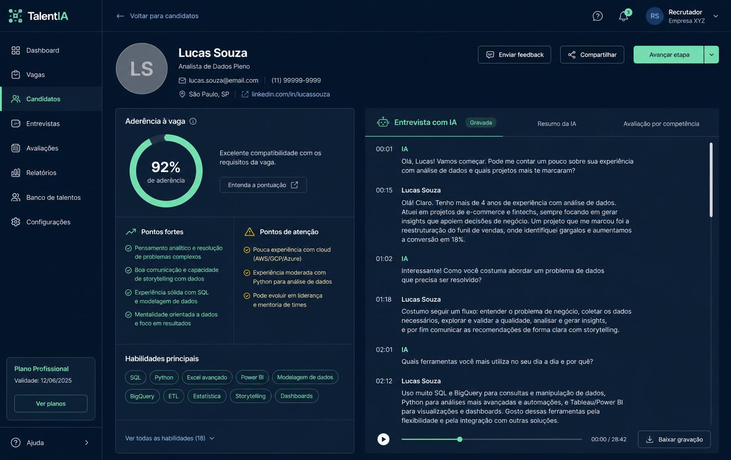
Task: Expand the Ajuda arrow in sidebar
Action: pyautogui.click(x=86, y=443)
